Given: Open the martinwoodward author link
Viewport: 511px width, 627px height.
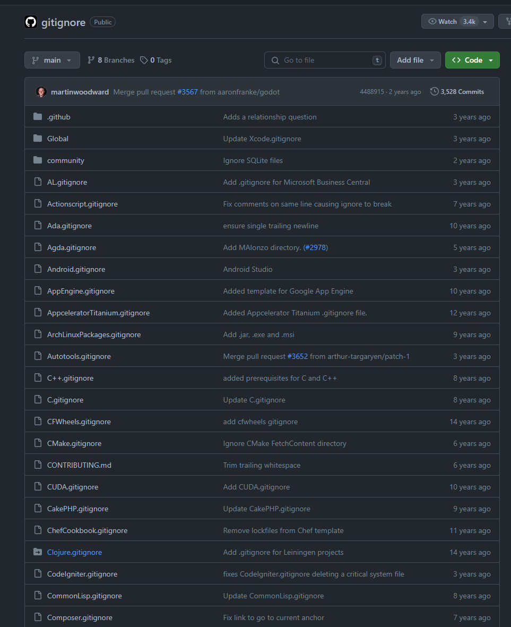Looking at the screenshot, I should pyautogui.click(x=80, y=92).
